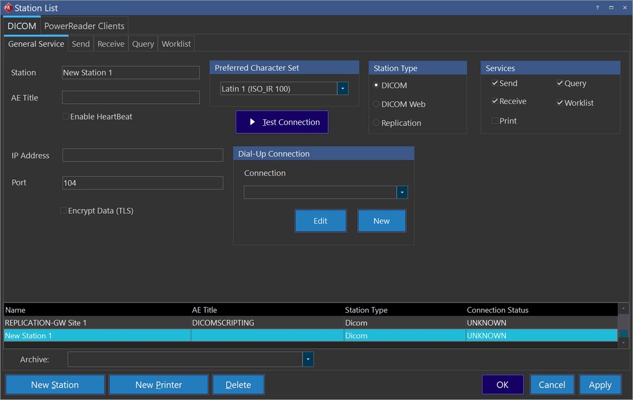
Task: Choose the Replication station type
Action: pyautogui.click(x=376, y=123)
